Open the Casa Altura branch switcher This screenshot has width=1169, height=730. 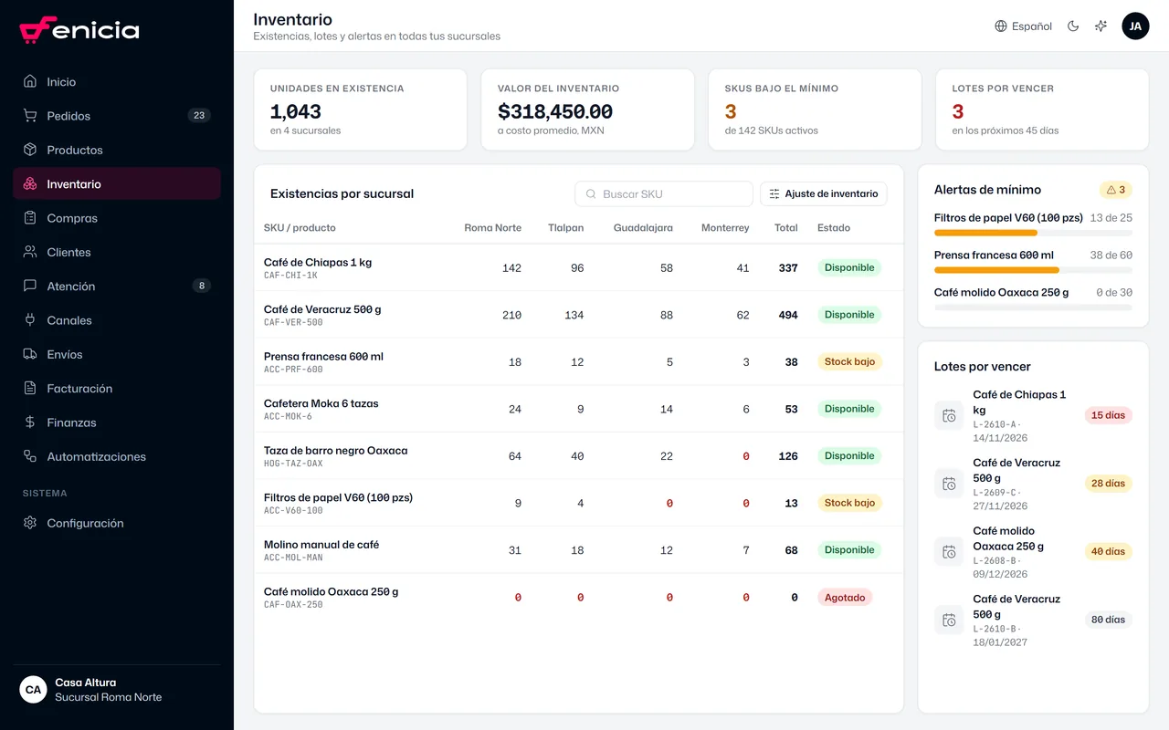click(117, 690)
